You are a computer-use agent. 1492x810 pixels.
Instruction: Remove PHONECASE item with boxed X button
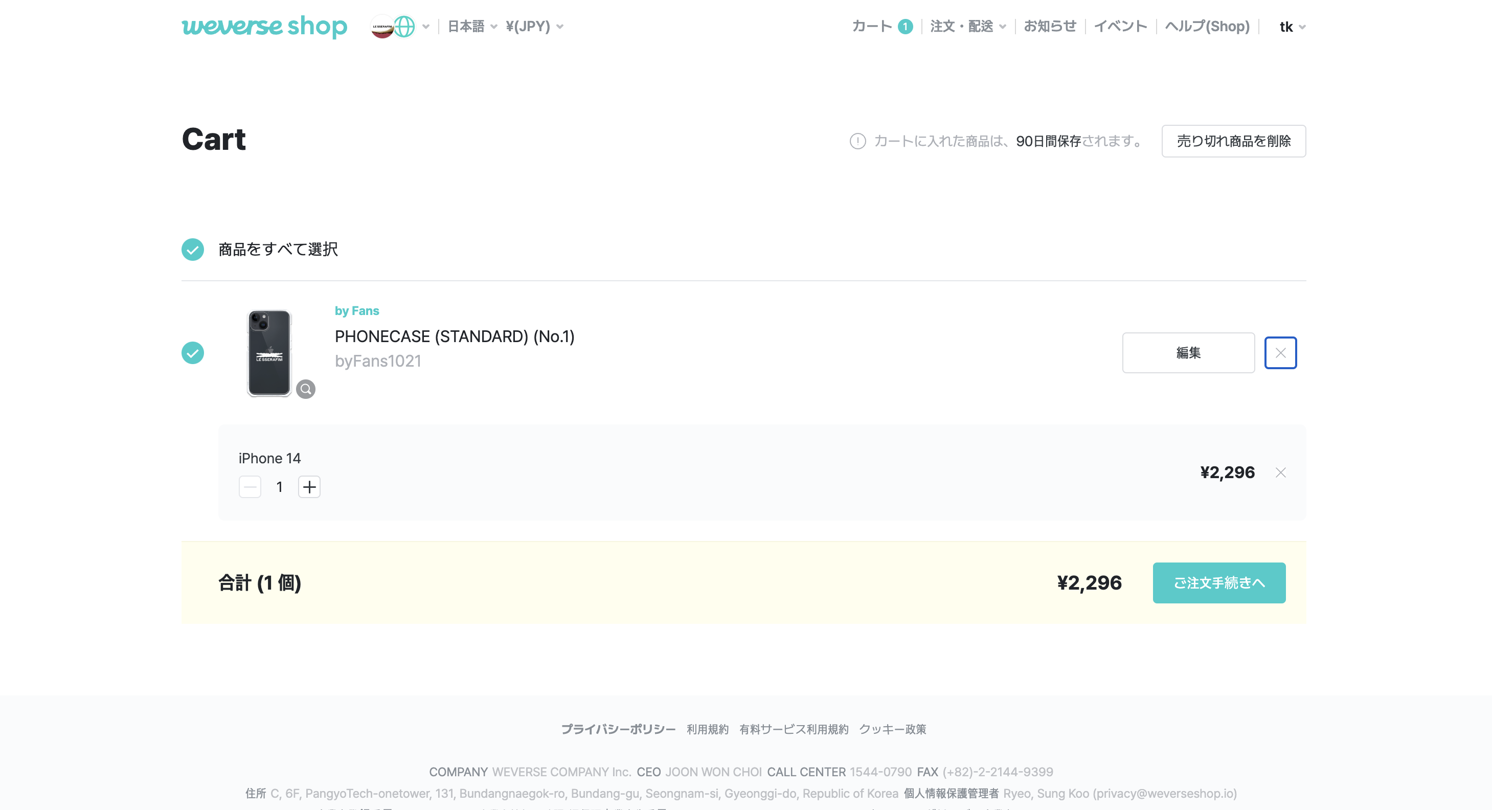(1280, 353)
